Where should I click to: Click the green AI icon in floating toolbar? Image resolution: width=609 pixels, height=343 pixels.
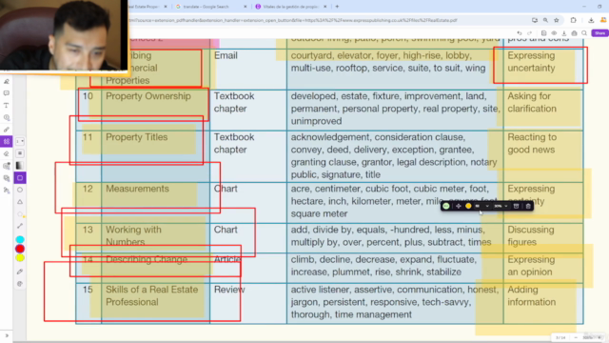tap(446, 206)
